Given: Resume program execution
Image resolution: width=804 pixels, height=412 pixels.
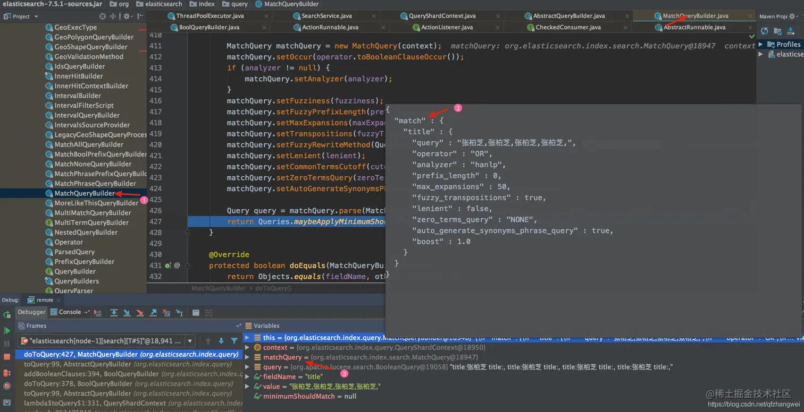Looking at the screenshot, I should coord(7,331).
